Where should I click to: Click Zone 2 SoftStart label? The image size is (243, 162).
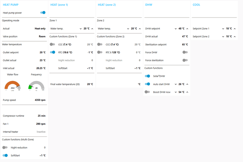110,68
